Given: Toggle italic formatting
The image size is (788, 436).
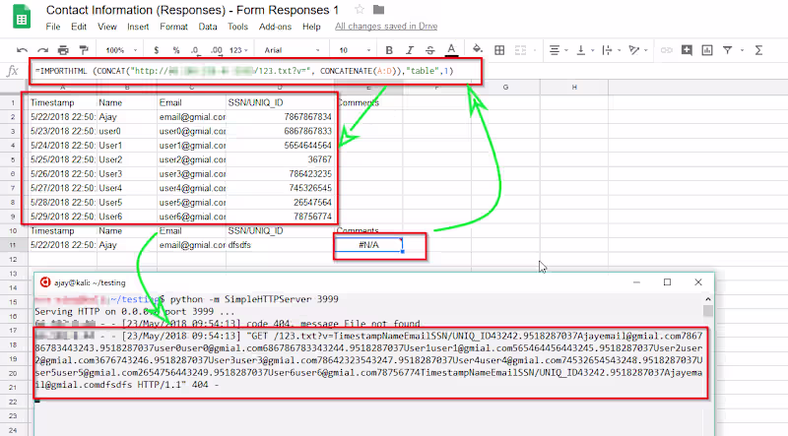Looking at the screenshot, I should [x=410, y=50].
